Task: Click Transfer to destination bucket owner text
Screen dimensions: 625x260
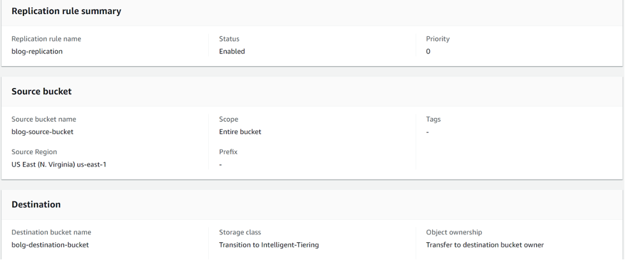Action: click(485, 245)
